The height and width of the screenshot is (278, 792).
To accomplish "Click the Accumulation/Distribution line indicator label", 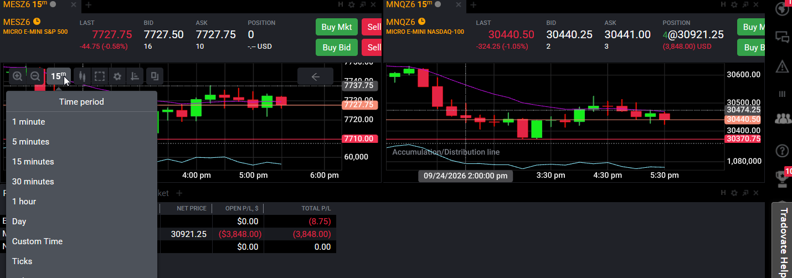I will (x=446, y=152).
